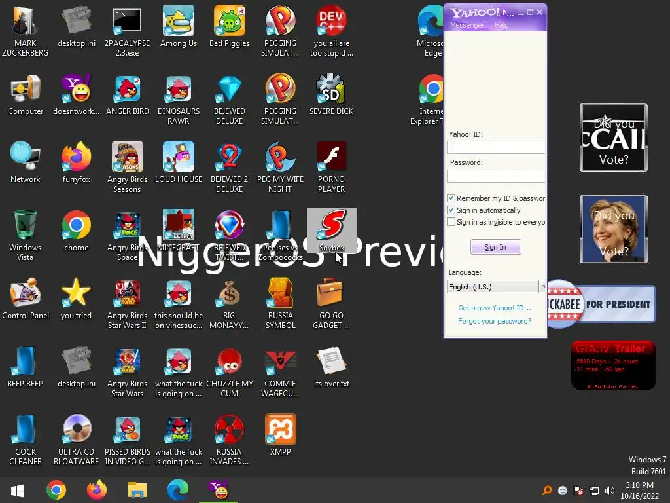Click into the Password field
The height and width of the screenshot is (503, 670).
496,176
